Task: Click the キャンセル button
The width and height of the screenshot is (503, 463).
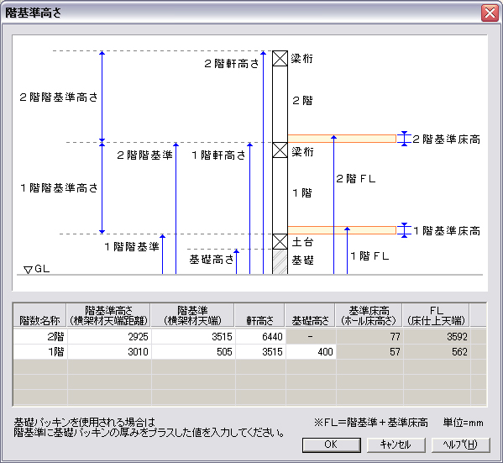Action: pyautogui.click(x=396, y=445)
